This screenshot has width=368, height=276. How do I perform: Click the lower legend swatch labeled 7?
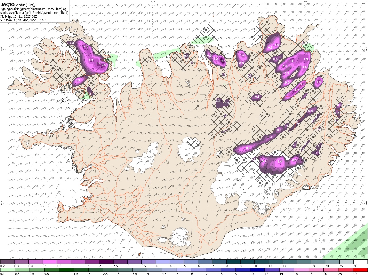point(213,270)
